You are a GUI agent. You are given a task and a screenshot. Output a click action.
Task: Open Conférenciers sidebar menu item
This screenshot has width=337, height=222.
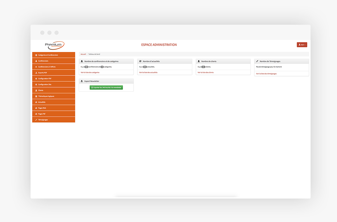pyautogui.click(x=54, y=61)
